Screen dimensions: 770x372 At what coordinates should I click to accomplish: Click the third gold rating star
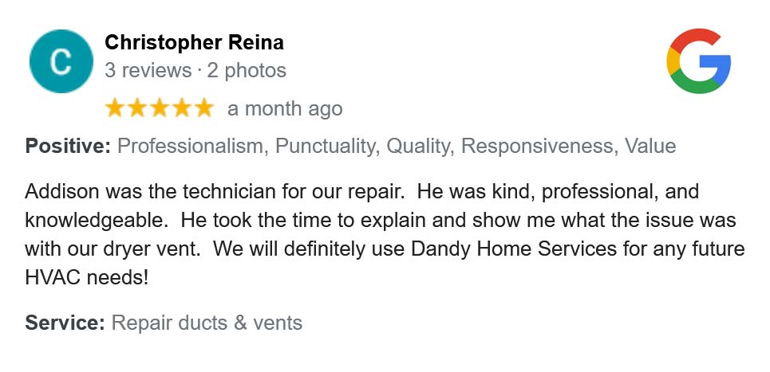[160, 108]
